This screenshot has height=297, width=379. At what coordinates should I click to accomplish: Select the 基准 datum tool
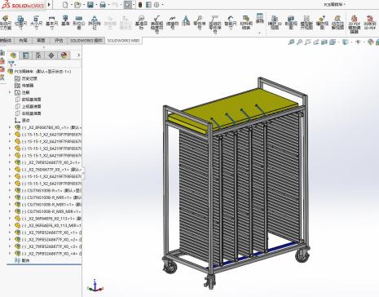pyautogui.click(x=65, y=21)
